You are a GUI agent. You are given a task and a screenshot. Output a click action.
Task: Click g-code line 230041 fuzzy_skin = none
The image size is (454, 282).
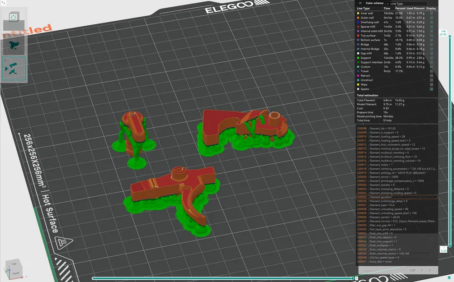(x=397, y=262)
